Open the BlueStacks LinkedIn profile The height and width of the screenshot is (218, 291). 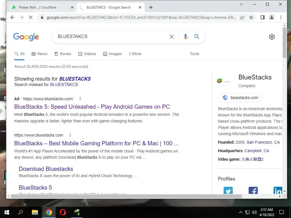point(278,190)
